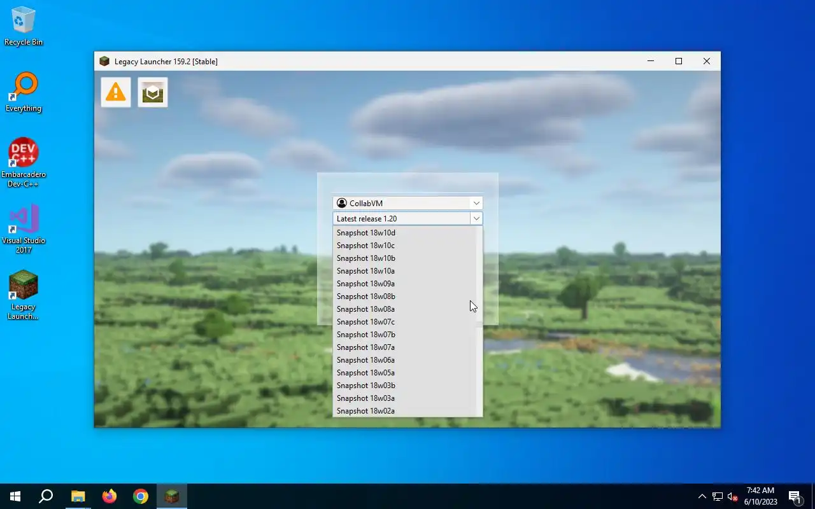Click the version list vertical scrollbar
The image size is (815, 509).
(x=479, y=321)
